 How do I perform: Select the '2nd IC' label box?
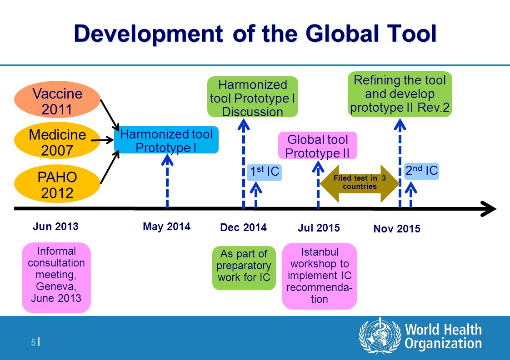click(421, 171)
